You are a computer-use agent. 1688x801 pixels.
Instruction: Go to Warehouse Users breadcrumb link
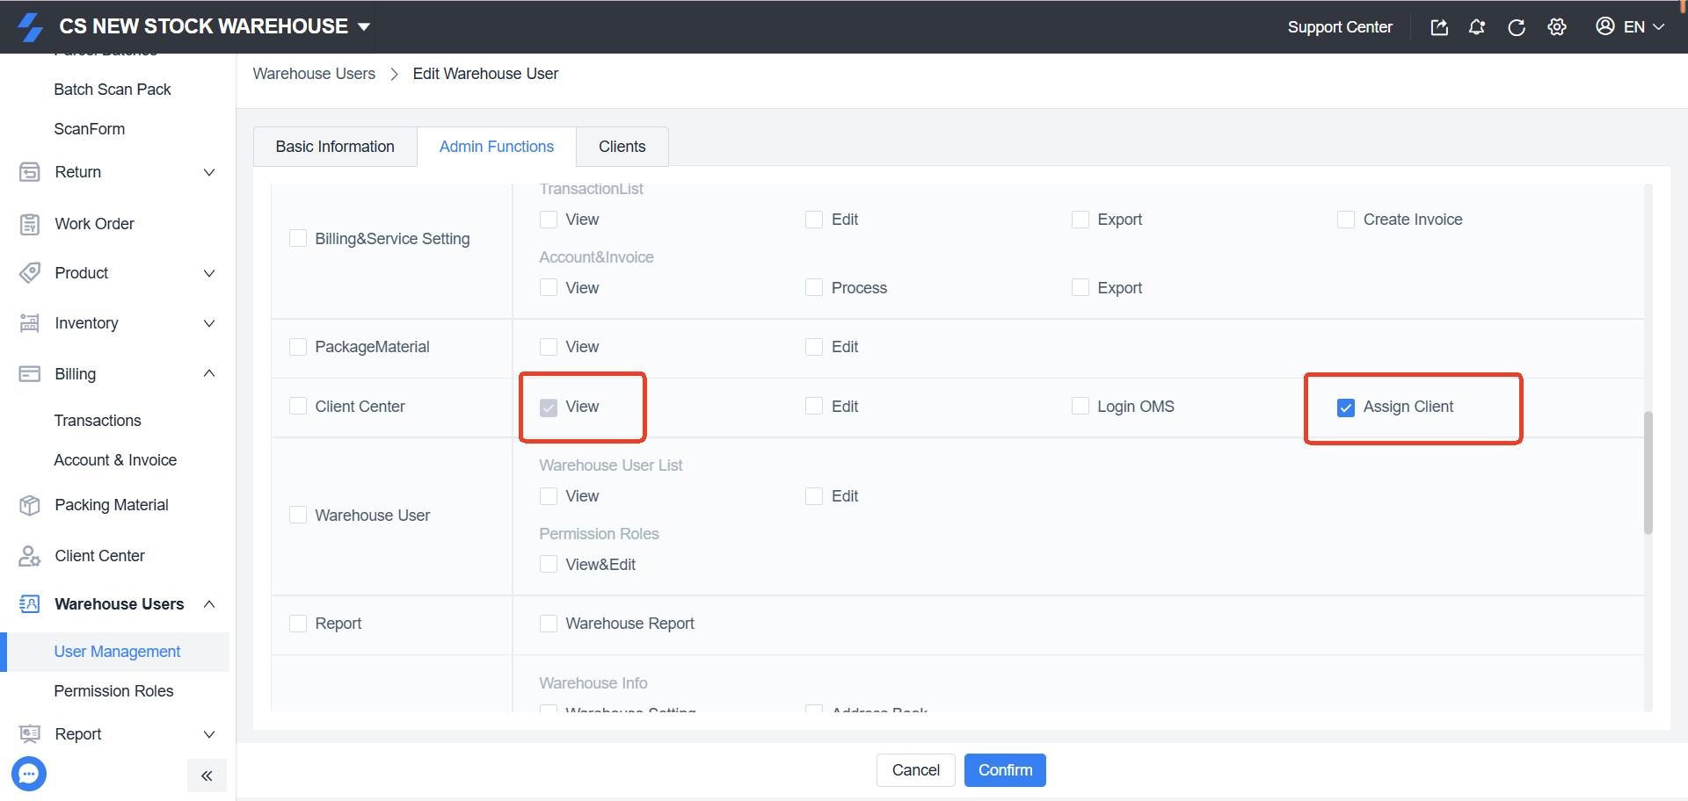[x=314, y=74]
